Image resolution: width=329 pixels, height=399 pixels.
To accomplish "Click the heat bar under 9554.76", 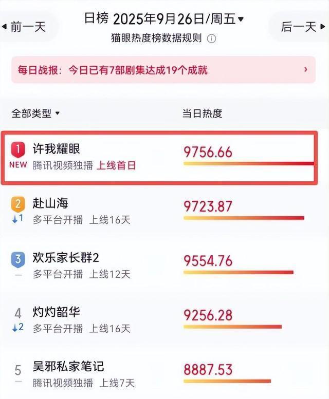I will click(x=239, y=273).
